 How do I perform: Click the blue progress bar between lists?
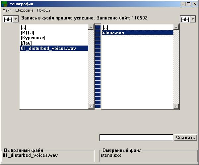click(x=98, y=67)
